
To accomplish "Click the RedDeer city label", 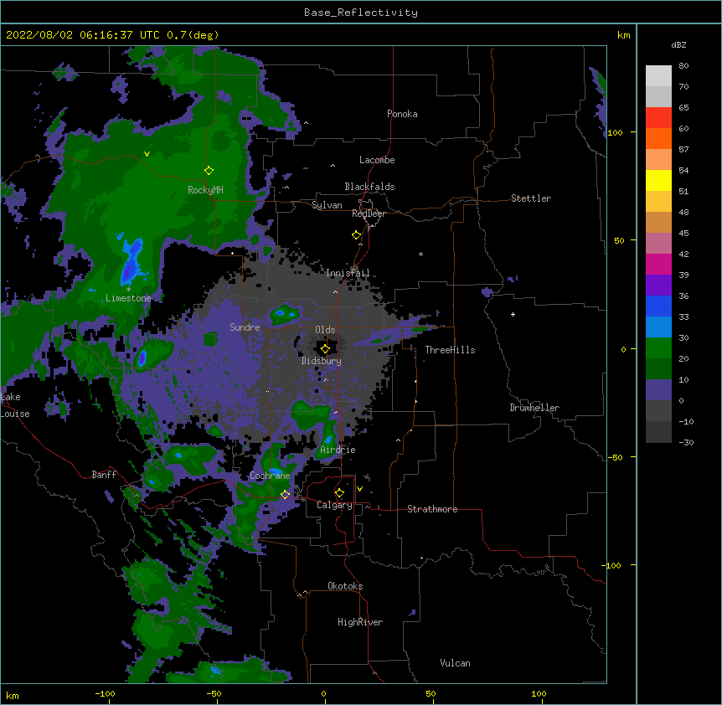I will tap(369, 214).
